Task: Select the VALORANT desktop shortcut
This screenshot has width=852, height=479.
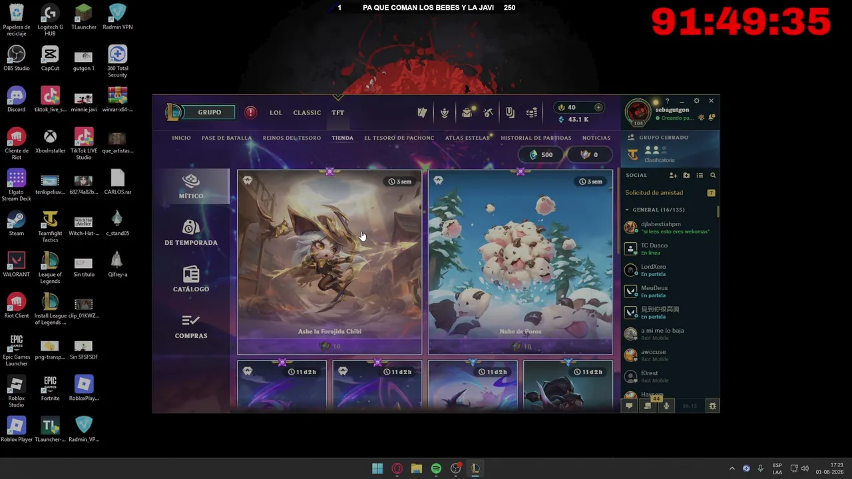Action: 17,265
